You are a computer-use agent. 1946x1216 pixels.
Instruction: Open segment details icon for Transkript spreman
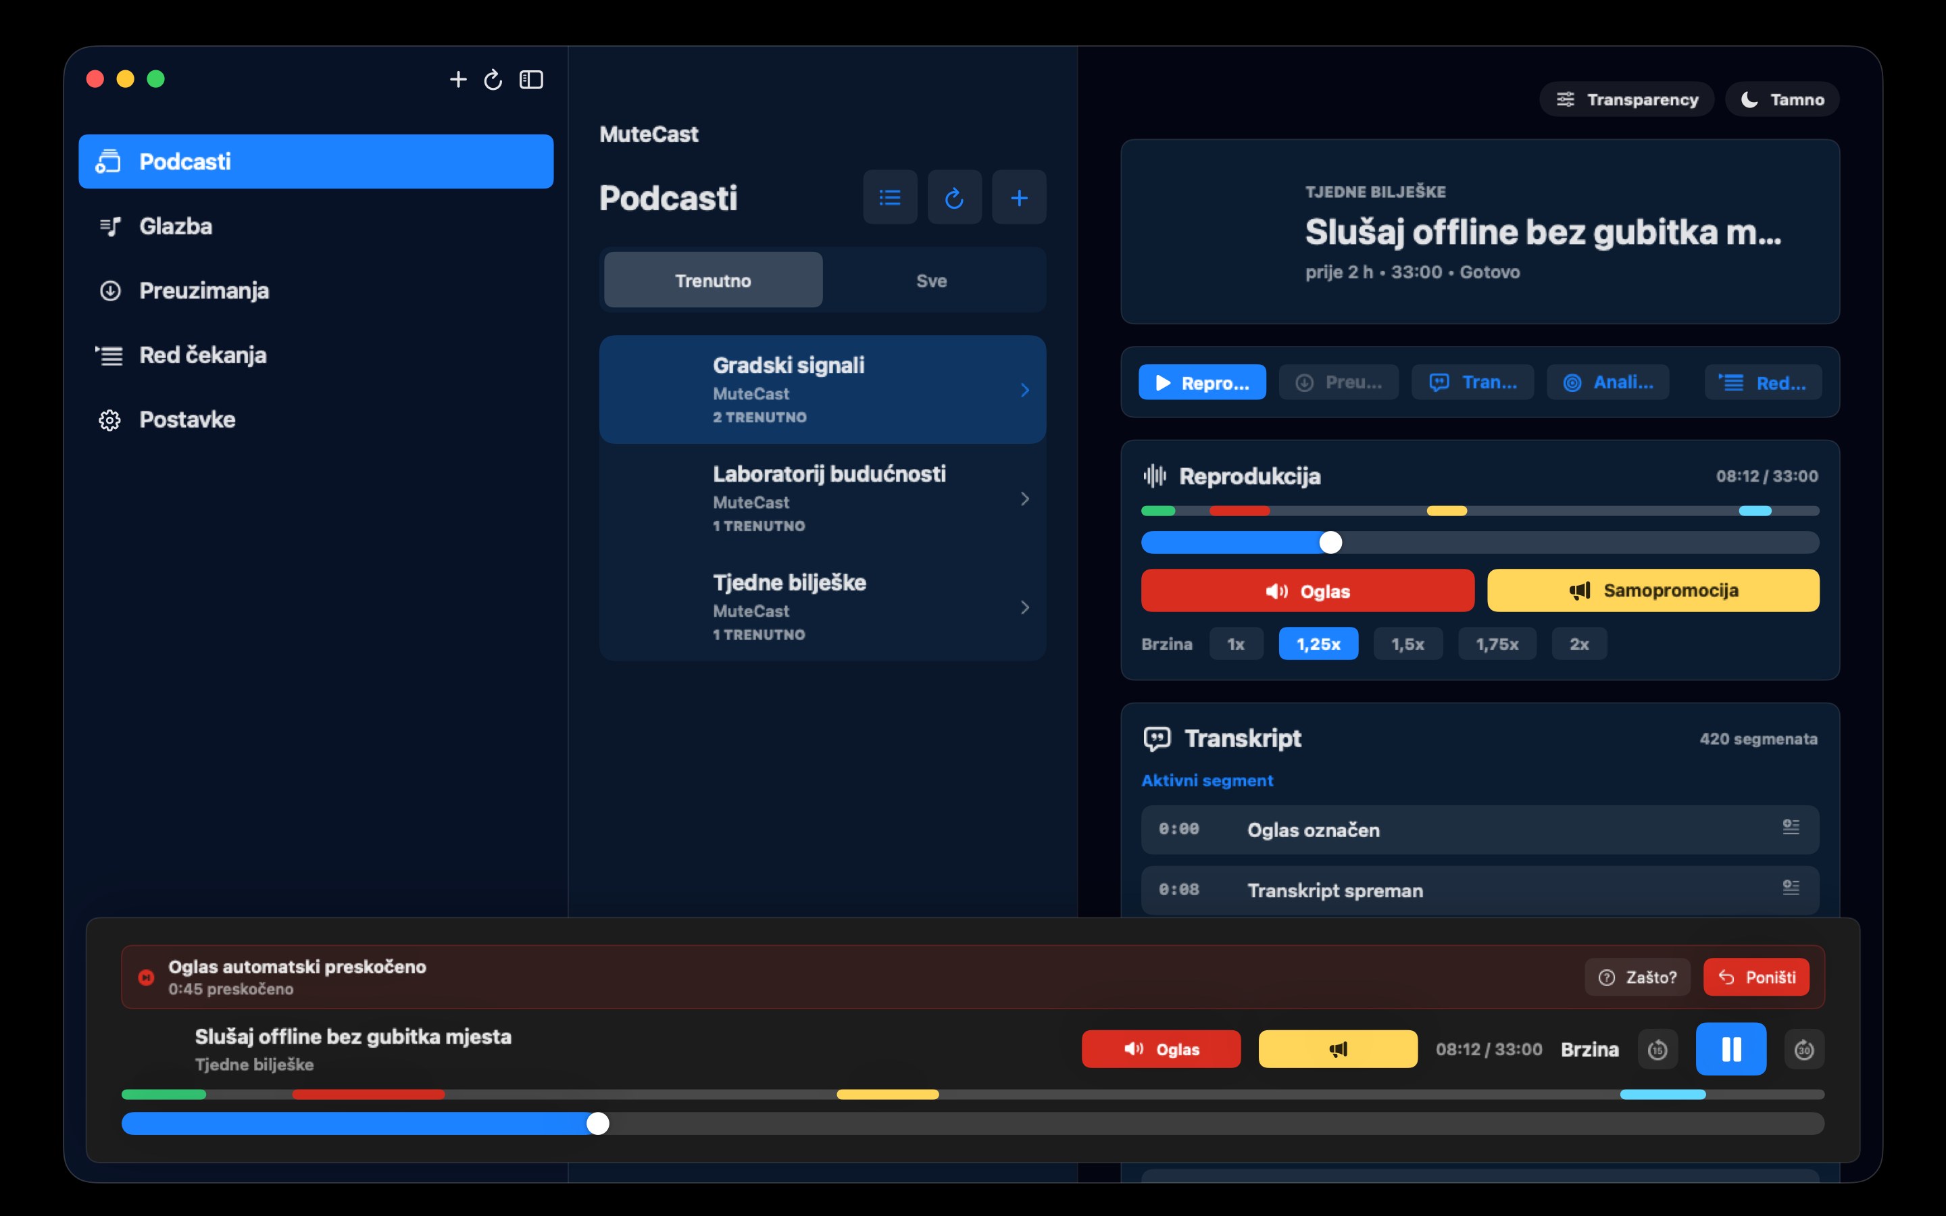(1791, 888)
